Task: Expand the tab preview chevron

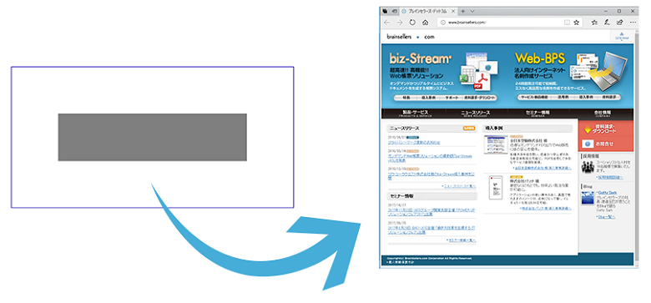Action: click(472, 11)
